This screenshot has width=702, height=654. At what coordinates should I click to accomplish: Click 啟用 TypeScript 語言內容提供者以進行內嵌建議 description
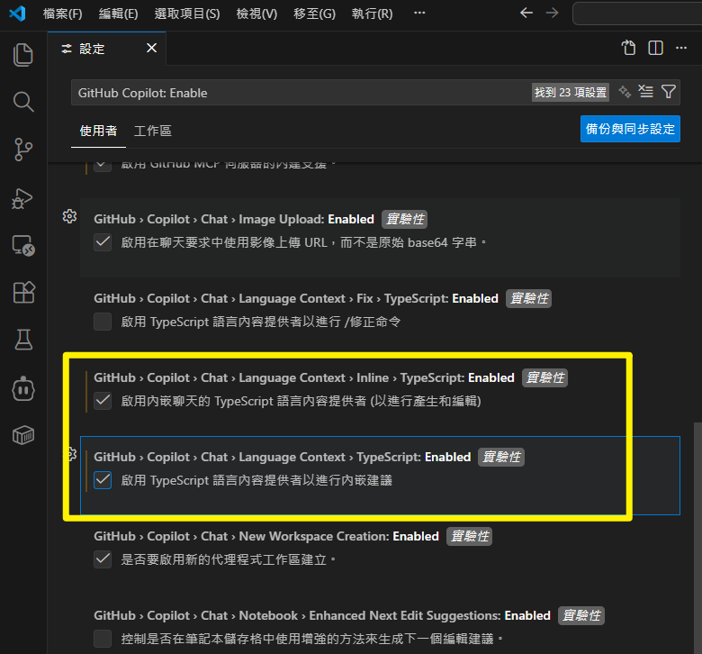(x=256, y=480)
